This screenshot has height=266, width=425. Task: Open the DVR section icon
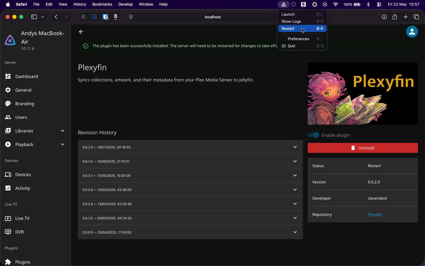point(8,232)
